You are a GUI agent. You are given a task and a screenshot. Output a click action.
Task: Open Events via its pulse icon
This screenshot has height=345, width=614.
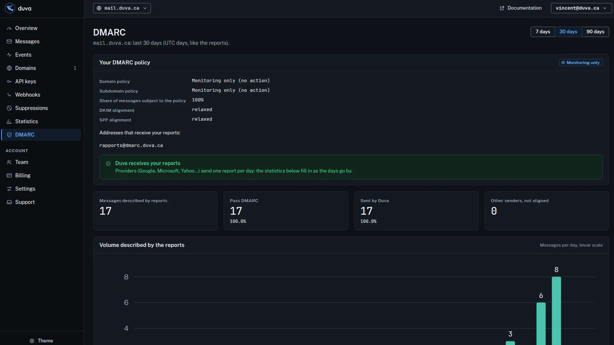(9, 55)
